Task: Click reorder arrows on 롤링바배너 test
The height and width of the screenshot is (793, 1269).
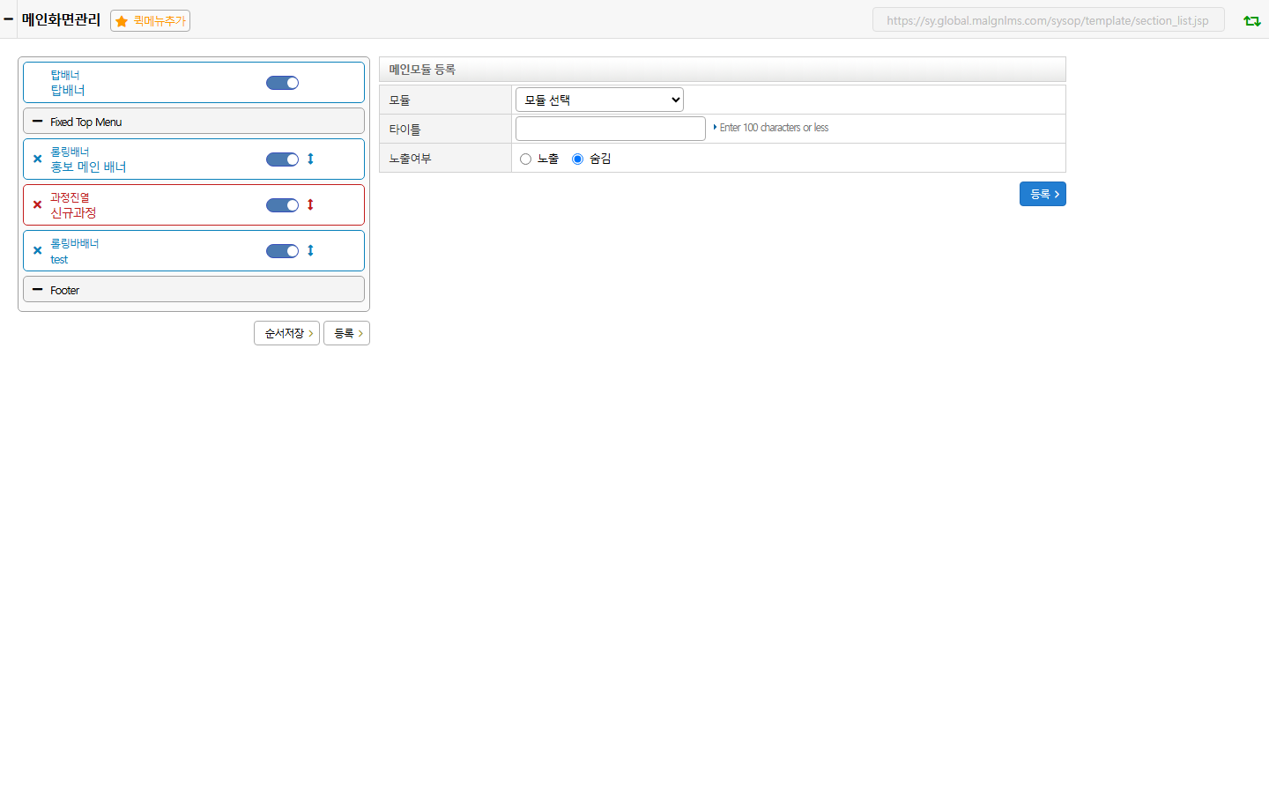Action: point(310,251)
